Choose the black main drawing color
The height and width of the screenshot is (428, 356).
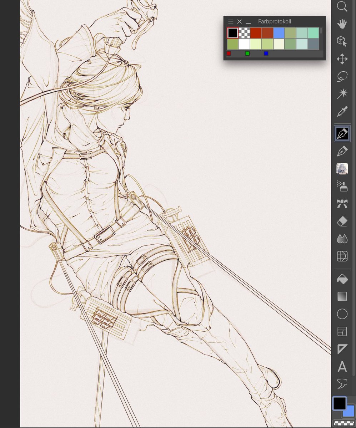click(339, 403)
